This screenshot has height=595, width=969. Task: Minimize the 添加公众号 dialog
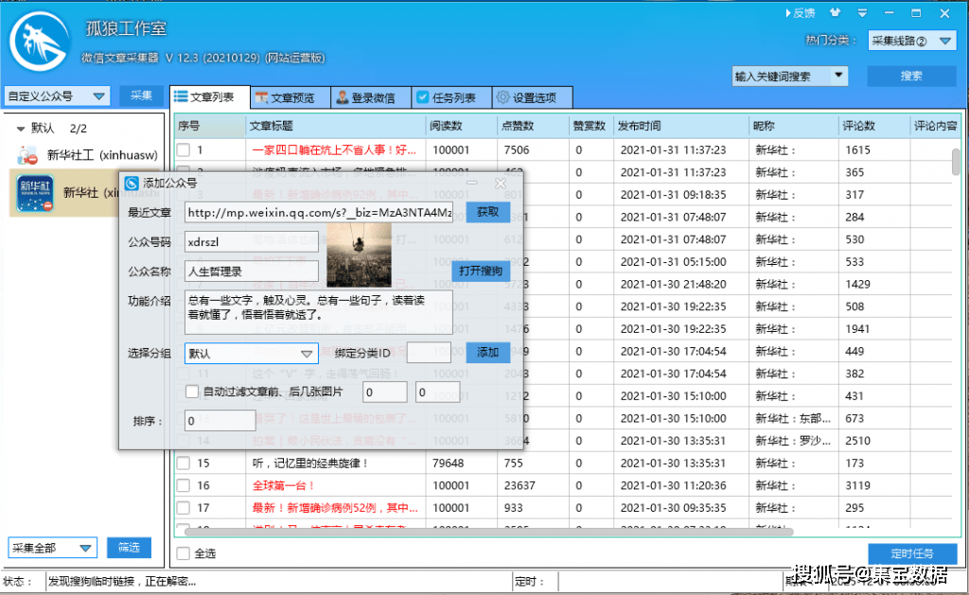click(x=472, y=183)
